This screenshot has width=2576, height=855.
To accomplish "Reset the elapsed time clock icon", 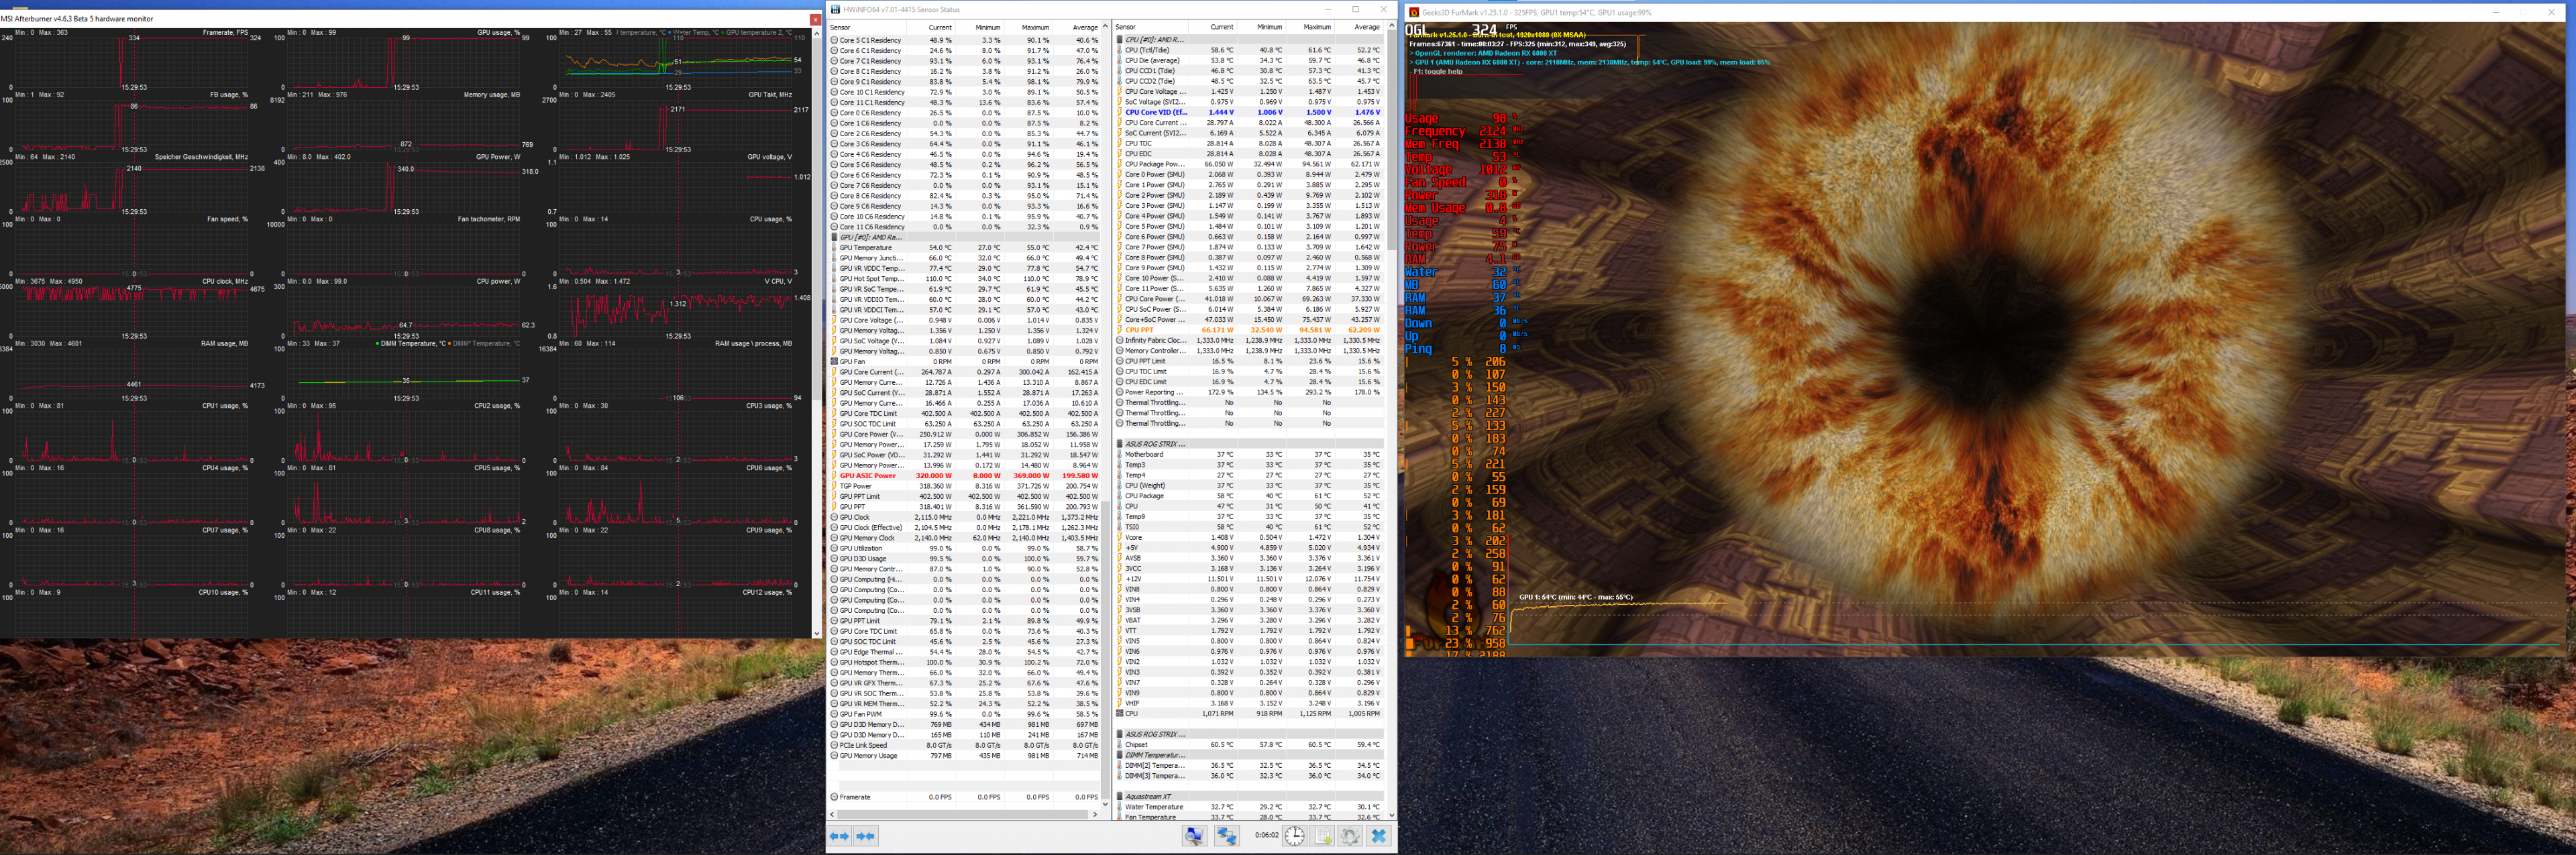I will [1294, 836].
